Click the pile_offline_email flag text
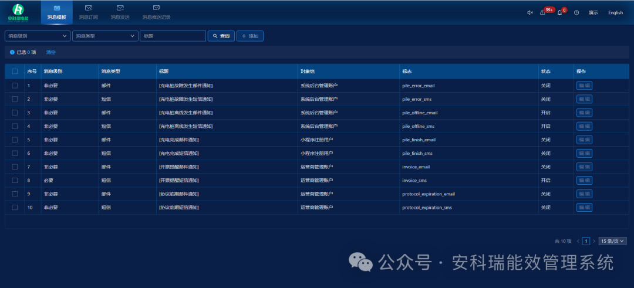Image resolution: width=634 pixels, height=288 pixels. (x=420, y=113)
